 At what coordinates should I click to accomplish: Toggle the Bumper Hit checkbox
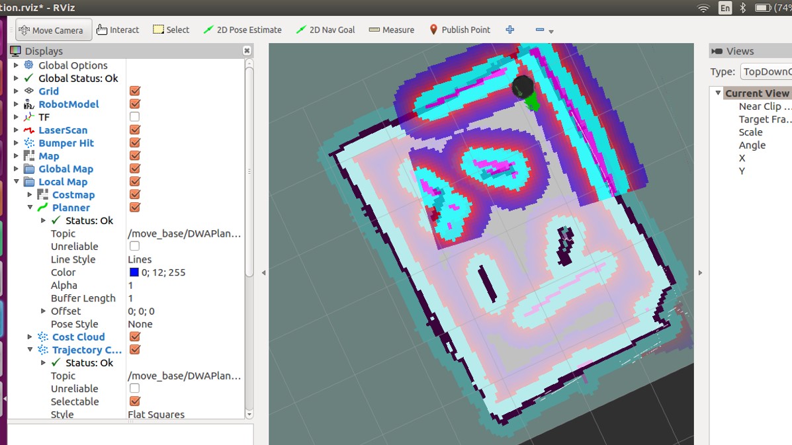(x=134, y=143)
